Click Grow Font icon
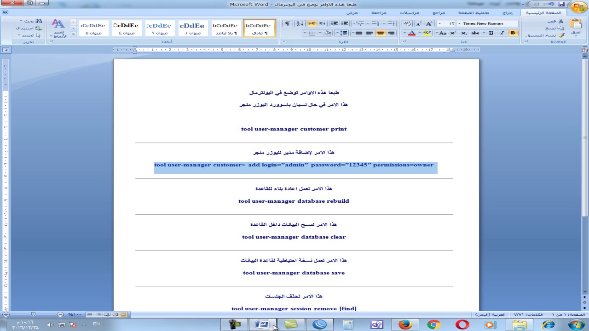Screen dimensions: 589x331 429,23
